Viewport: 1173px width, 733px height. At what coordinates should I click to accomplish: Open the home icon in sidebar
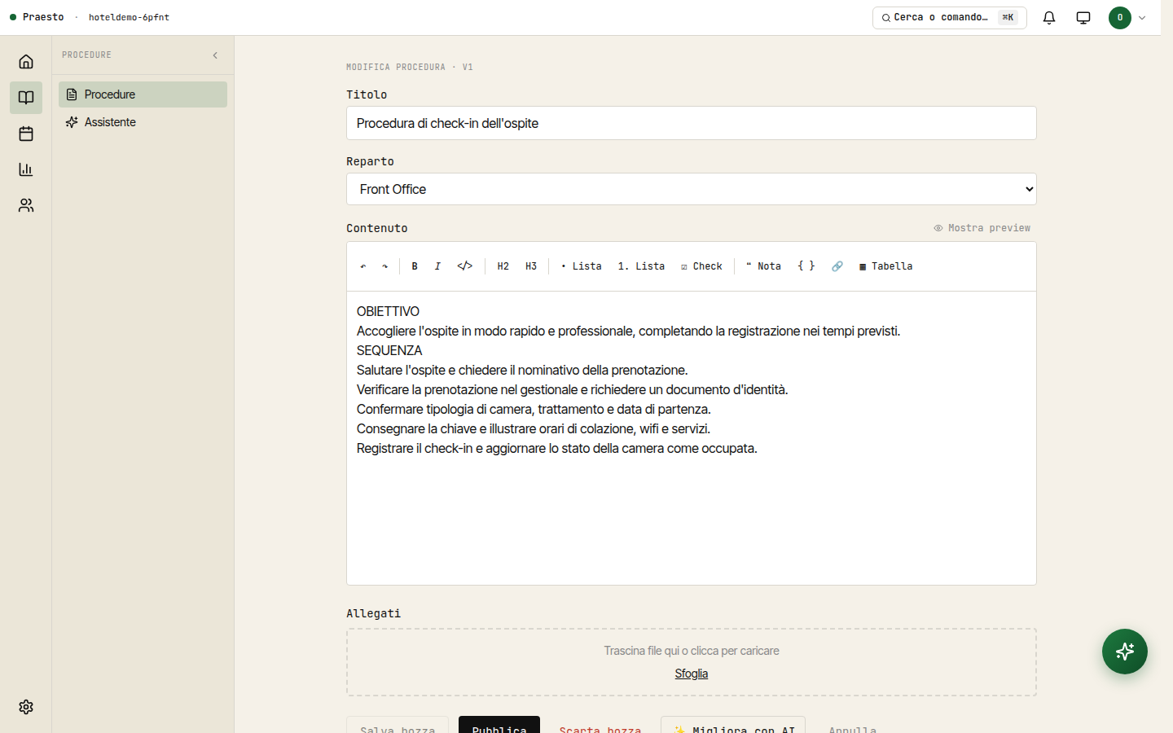(26, 62)
